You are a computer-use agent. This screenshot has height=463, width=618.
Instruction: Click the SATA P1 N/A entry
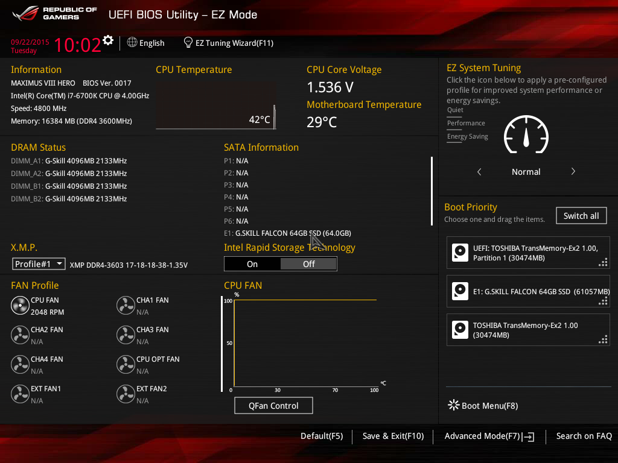click(x=236, y=160)
